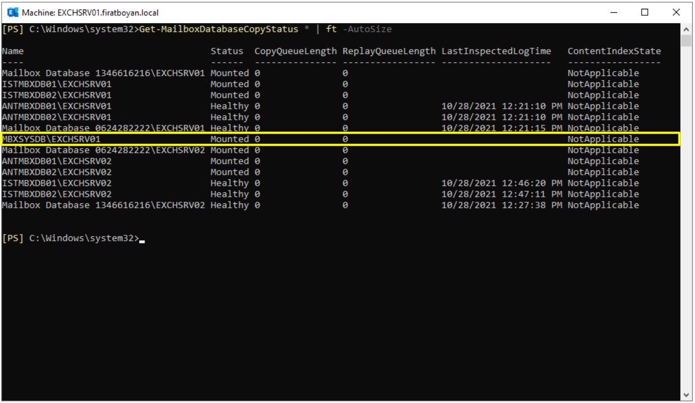Click the 'Name' column header

click(13, 51)
